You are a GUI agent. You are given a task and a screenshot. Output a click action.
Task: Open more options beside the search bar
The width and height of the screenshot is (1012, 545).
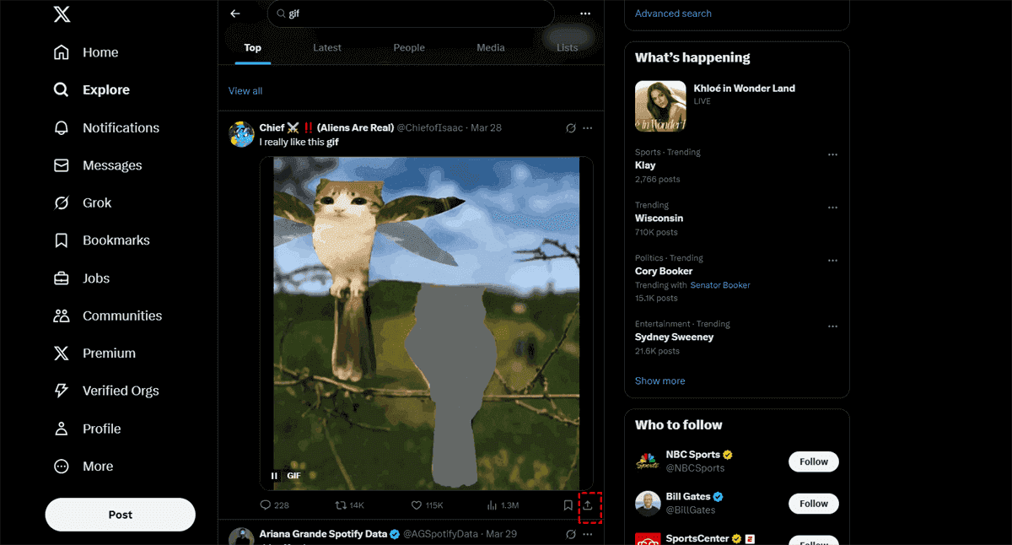coord(585,13)
